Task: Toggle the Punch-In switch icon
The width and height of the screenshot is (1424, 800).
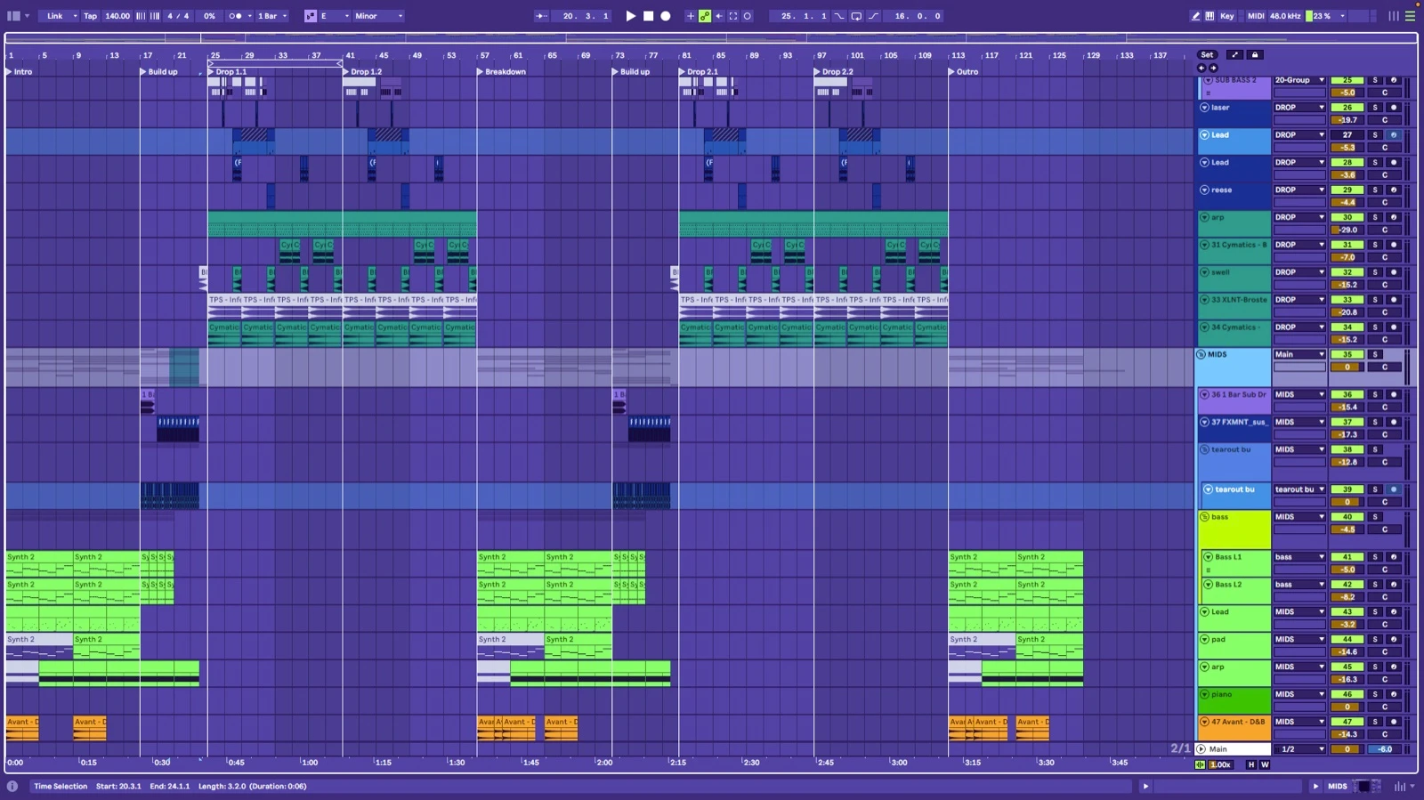Action: (839, 16)
